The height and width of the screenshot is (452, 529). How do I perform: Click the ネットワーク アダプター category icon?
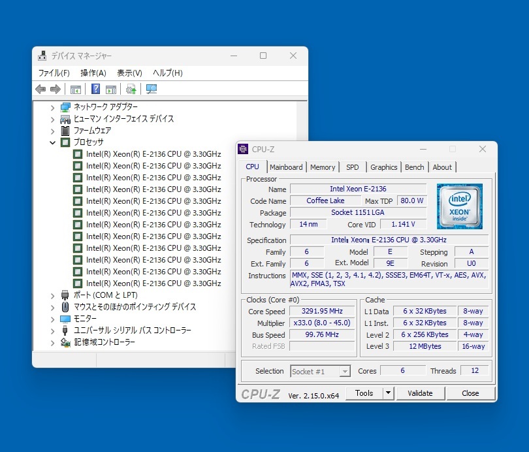click(65, 107)
